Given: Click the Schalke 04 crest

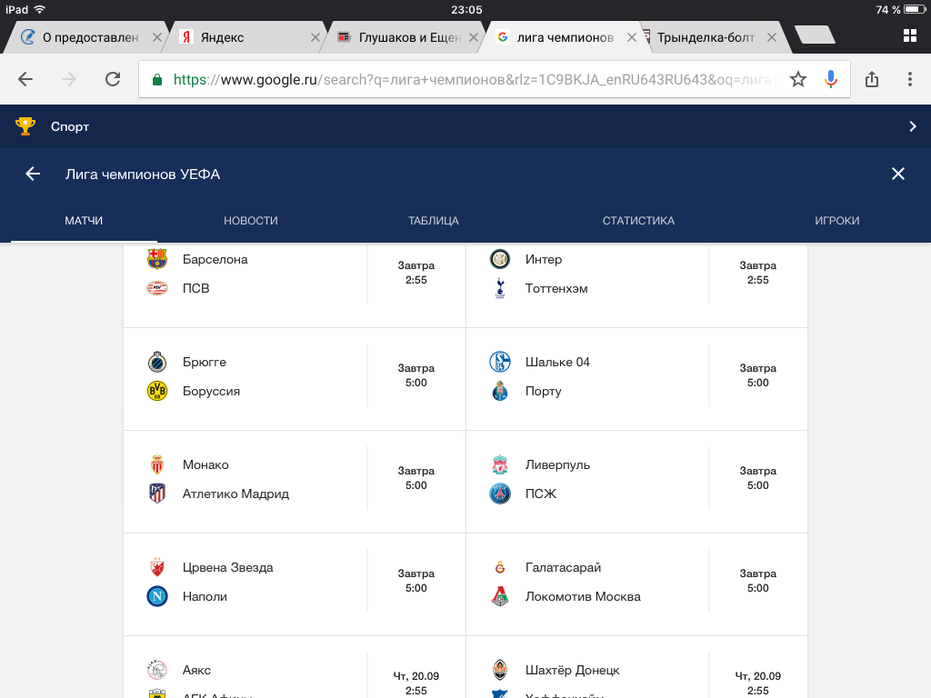Looking at the screenshot, I should pyautogui.click(x=500, y=362).
